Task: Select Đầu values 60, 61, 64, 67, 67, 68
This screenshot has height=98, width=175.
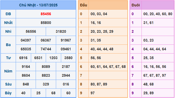Action: 108,67
